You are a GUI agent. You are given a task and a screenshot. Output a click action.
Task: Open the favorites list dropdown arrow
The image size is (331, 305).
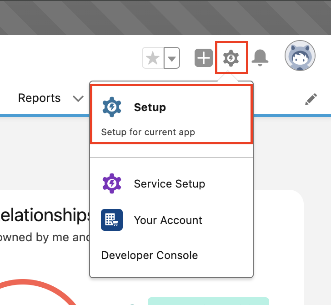[172, 58]
